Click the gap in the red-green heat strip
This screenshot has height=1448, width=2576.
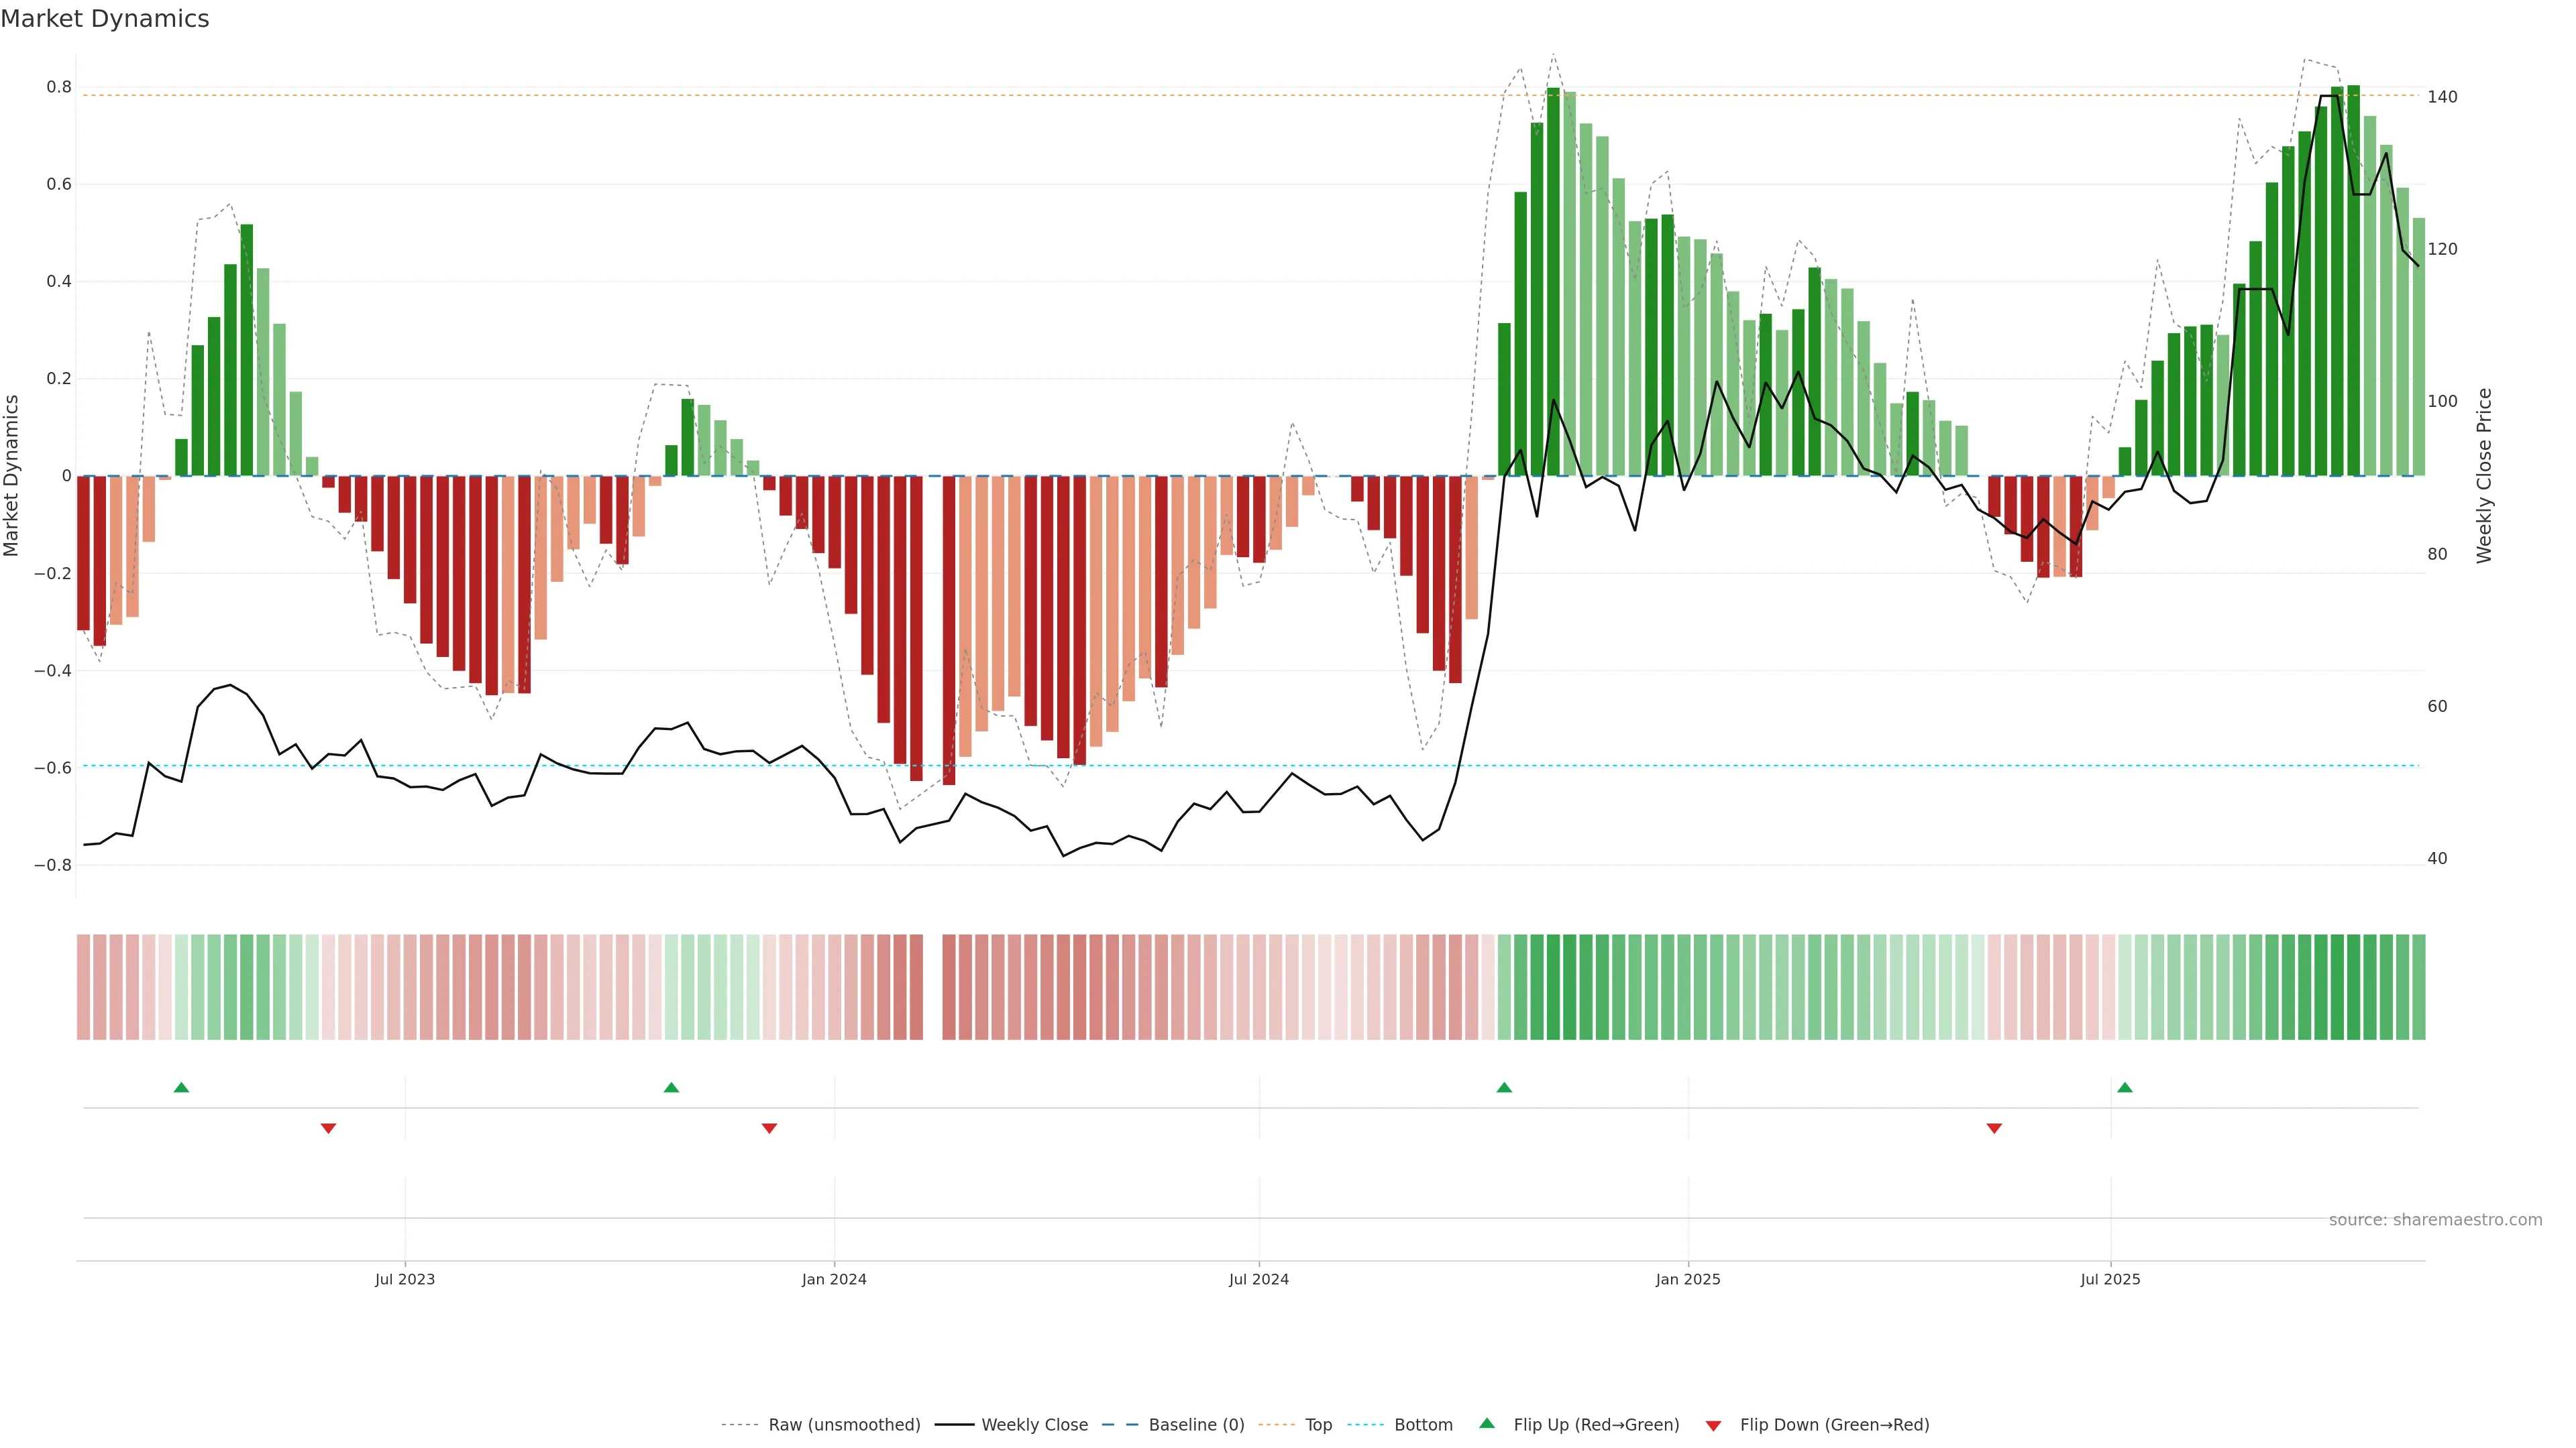pos(932,987)
